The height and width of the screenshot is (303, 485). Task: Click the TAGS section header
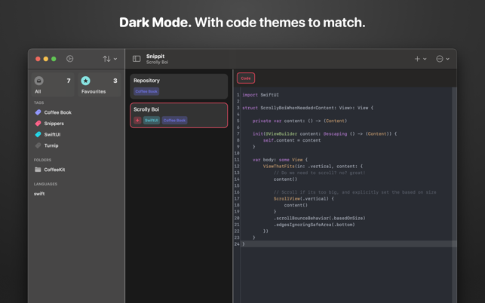[x=39, y=103]
